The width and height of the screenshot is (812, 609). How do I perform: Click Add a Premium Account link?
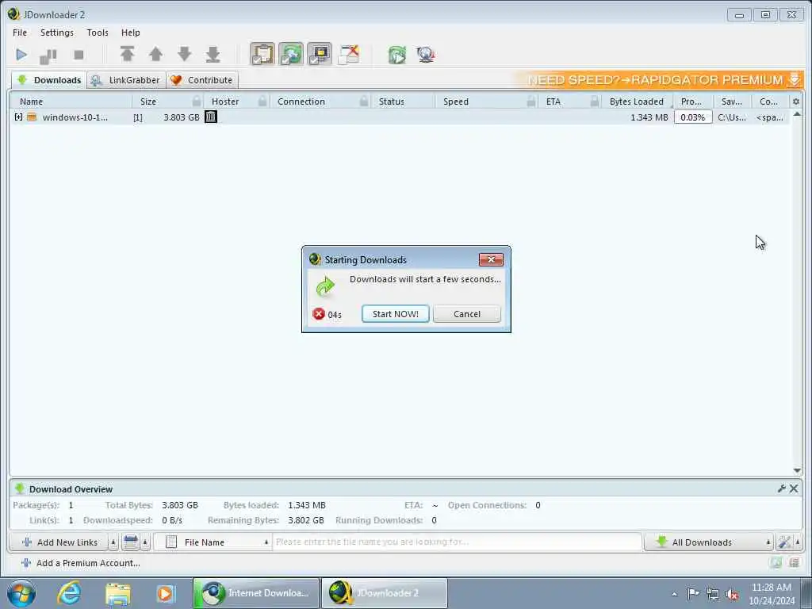pos(82,563)
